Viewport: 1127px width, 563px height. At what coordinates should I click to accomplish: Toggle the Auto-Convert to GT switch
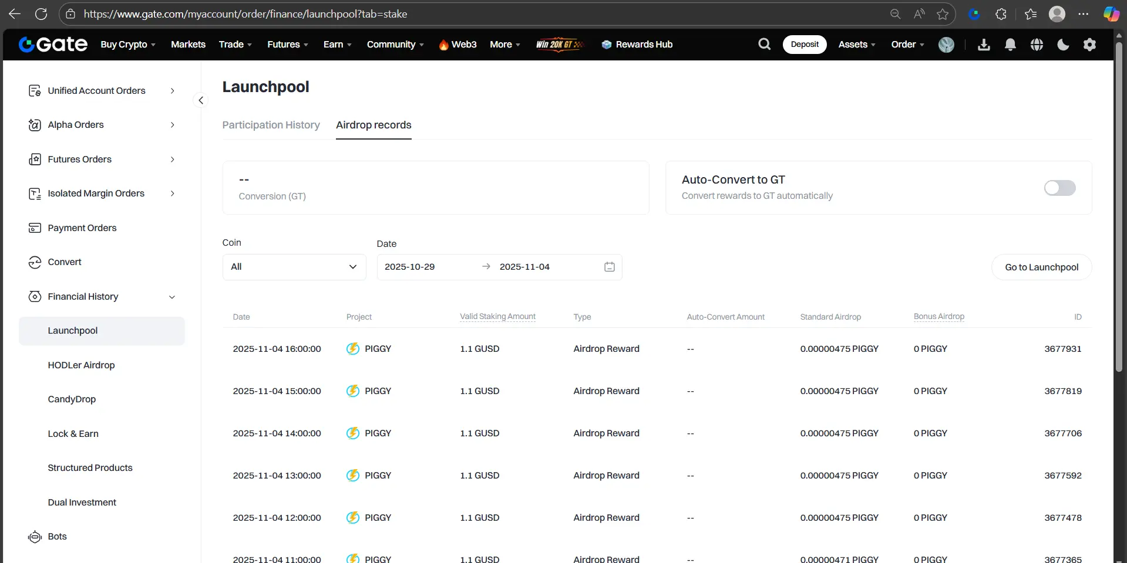(1060, 188)
